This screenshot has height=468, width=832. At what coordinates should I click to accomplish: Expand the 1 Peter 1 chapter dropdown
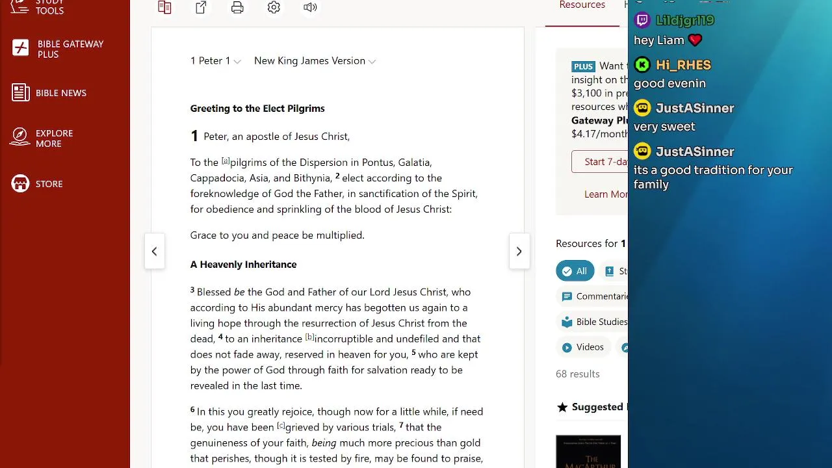click(x=215, y=60)
